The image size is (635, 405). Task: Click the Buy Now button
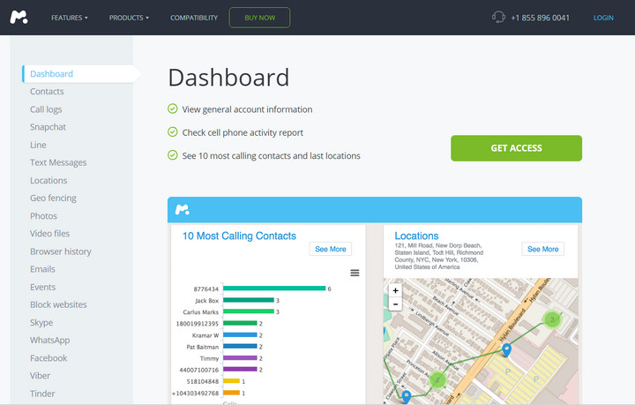tap(259, 18)
